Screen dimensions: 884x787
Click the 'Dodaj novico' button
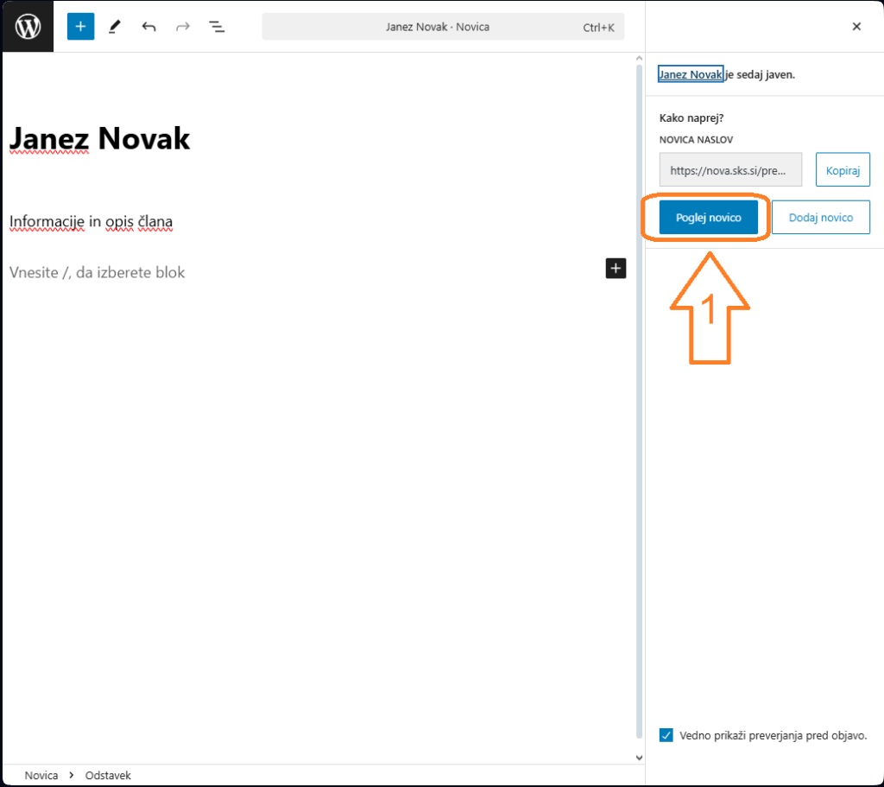[820, 218]
